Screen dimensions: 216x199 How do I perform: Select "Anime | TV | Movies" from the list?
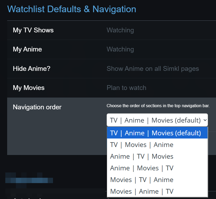pos(142,156)
